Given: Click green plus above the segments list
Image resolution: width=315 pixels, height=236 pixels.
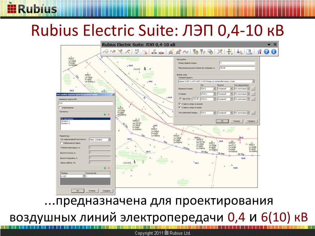Looking at the screenshot, I should (105, 114).
